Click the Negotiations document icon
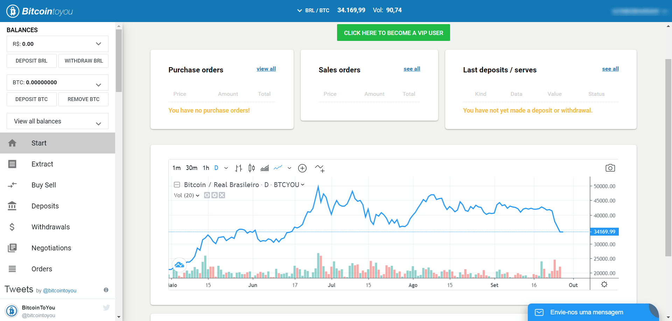 click(12, 248)
